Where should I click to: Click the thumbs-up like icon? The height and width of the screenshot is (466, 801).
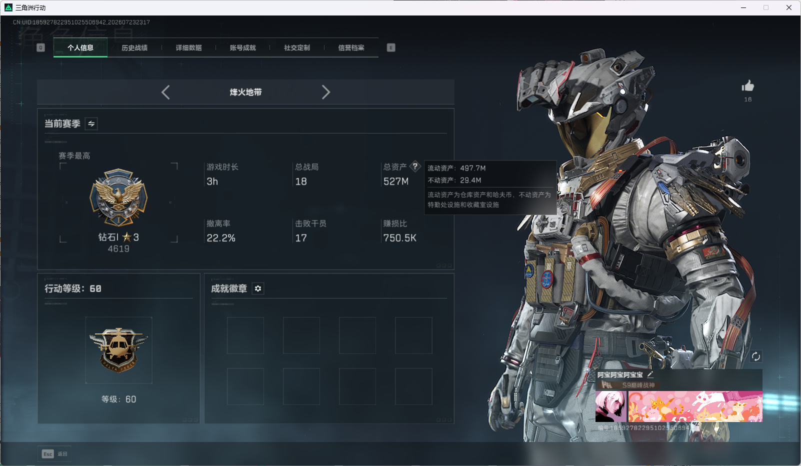[747, 86]
